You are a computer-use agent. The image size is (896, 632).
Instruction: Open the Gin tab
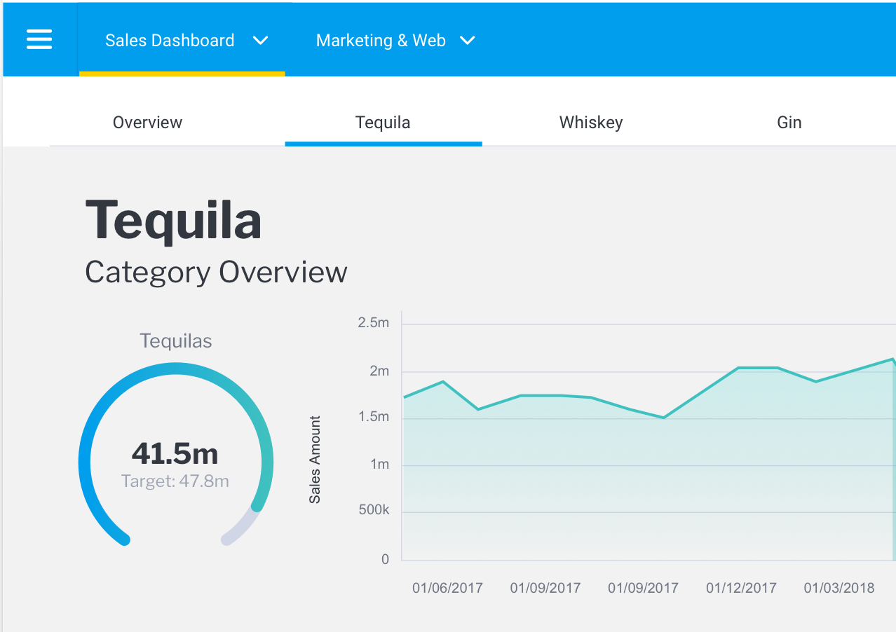point(789,123)
